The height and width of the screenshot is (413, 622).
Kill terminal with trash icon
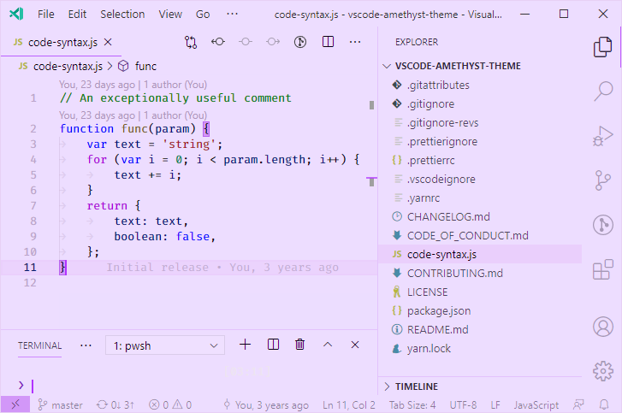point(300,345)
